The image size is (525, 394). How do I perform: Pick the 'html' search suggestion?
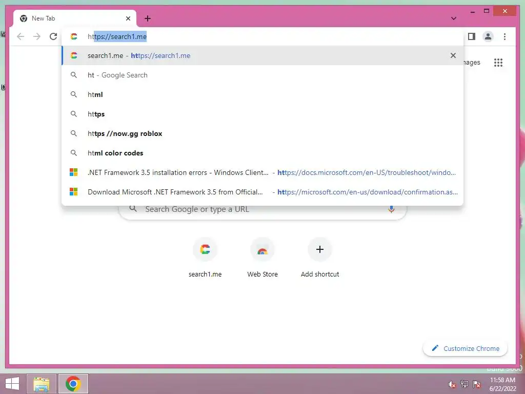(262, 94)
